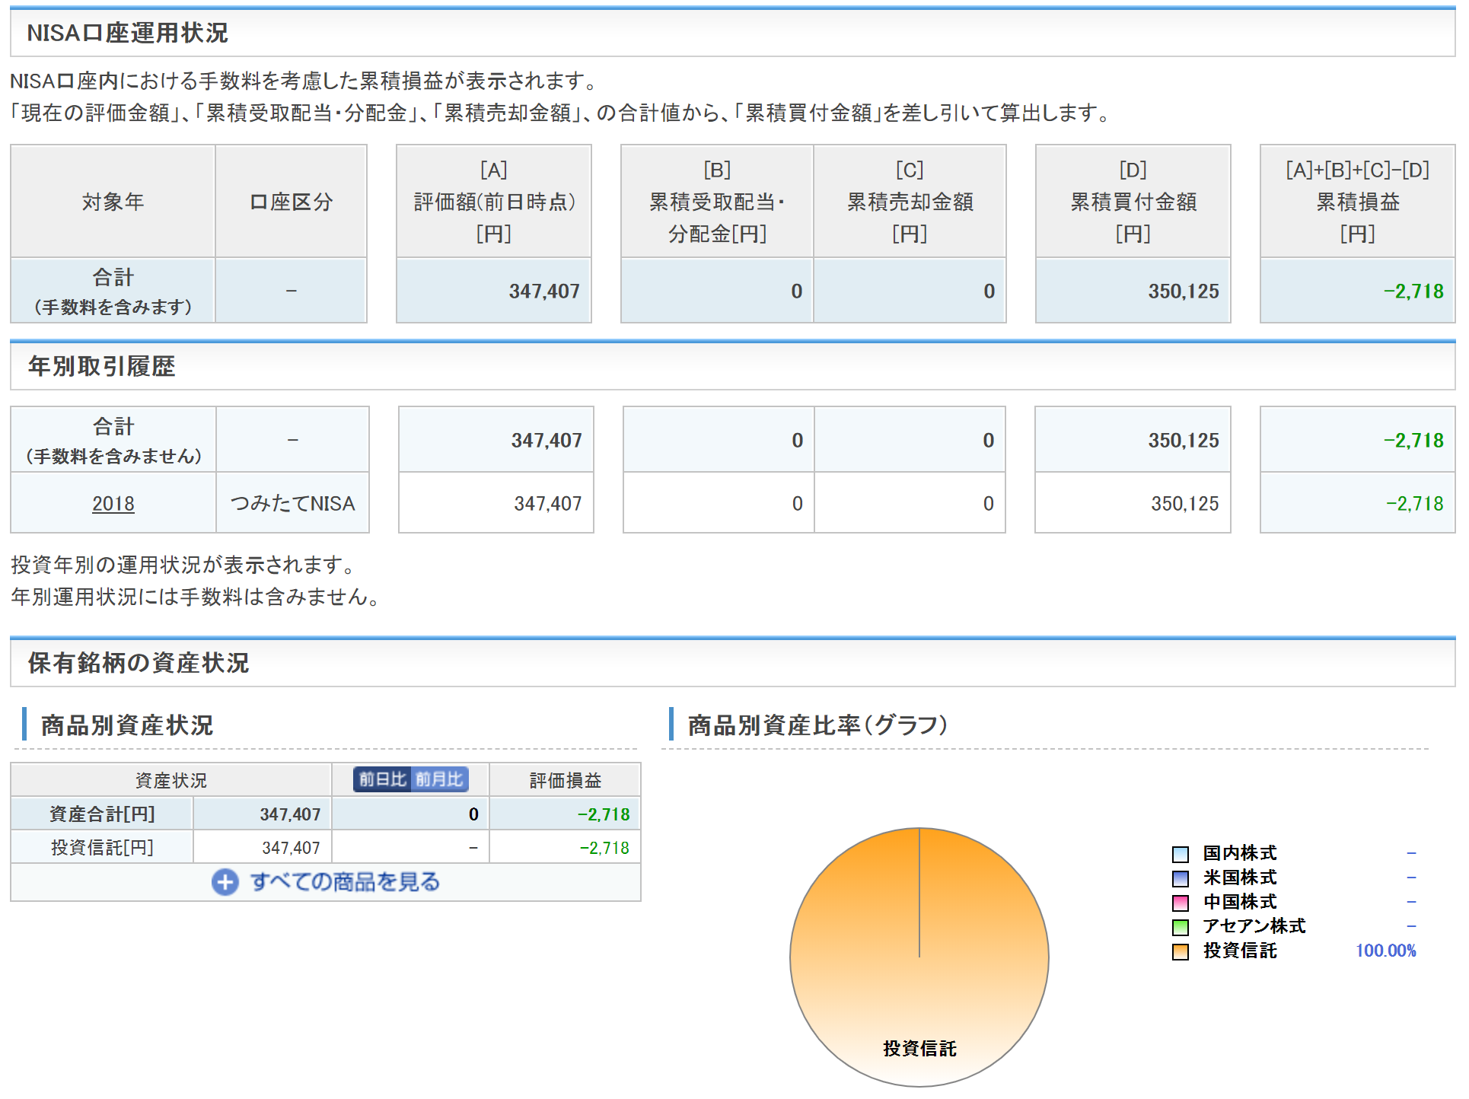The height and width of the screenshot is (1099, 1469).
Task: Click the アセアン株式 green legend swatch
Action: pos(1180,927)
